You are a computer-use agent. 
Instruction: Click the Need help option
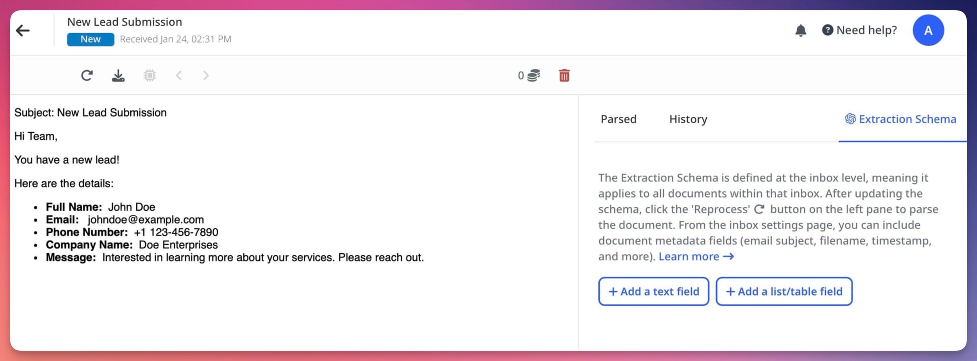[866, 30]
